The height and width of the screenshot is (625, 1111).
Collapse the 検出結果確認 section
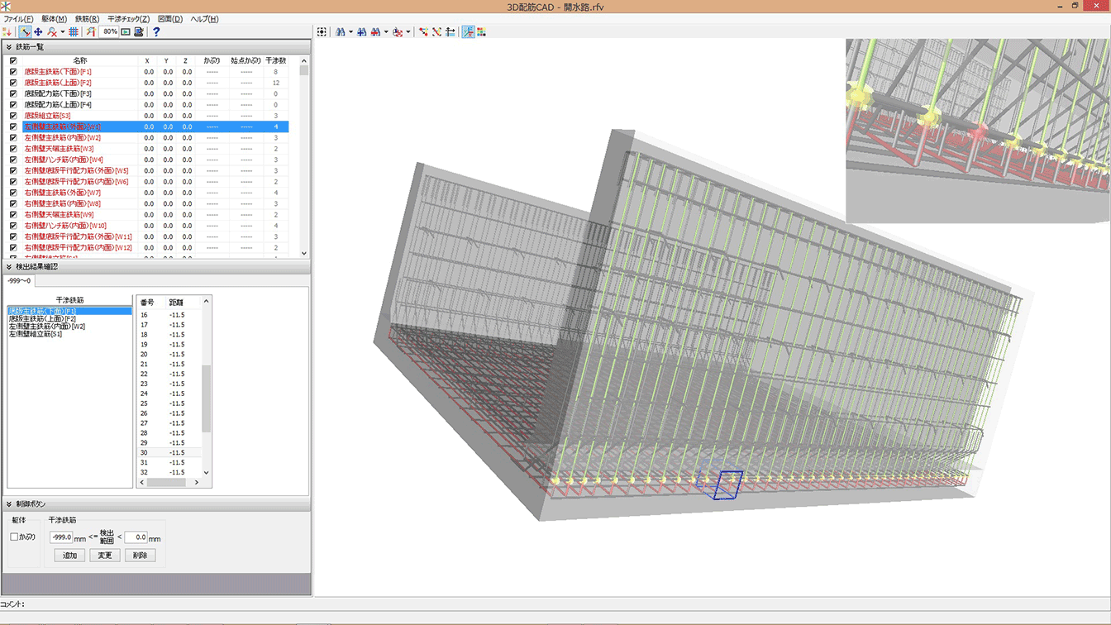click(x=9, y=267)
